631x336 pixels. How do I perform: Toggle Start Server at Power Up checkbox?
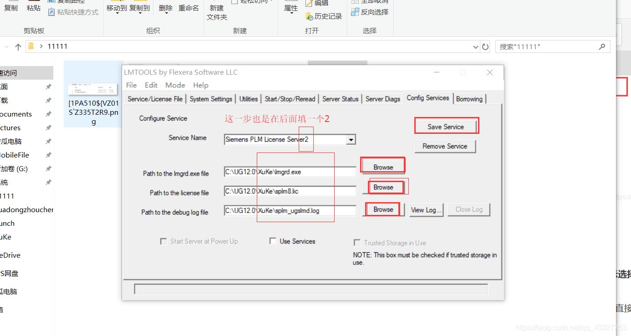coord(163,241)
